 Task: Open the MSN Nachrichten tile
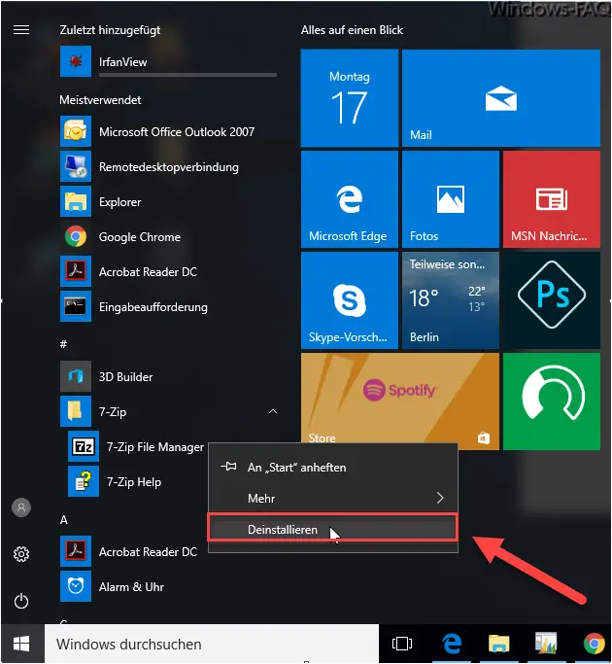click(552, 199)
